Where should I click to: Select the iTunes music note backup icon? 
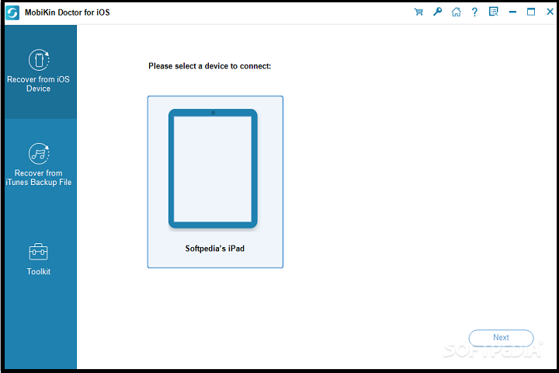click(x=39, y=154)
